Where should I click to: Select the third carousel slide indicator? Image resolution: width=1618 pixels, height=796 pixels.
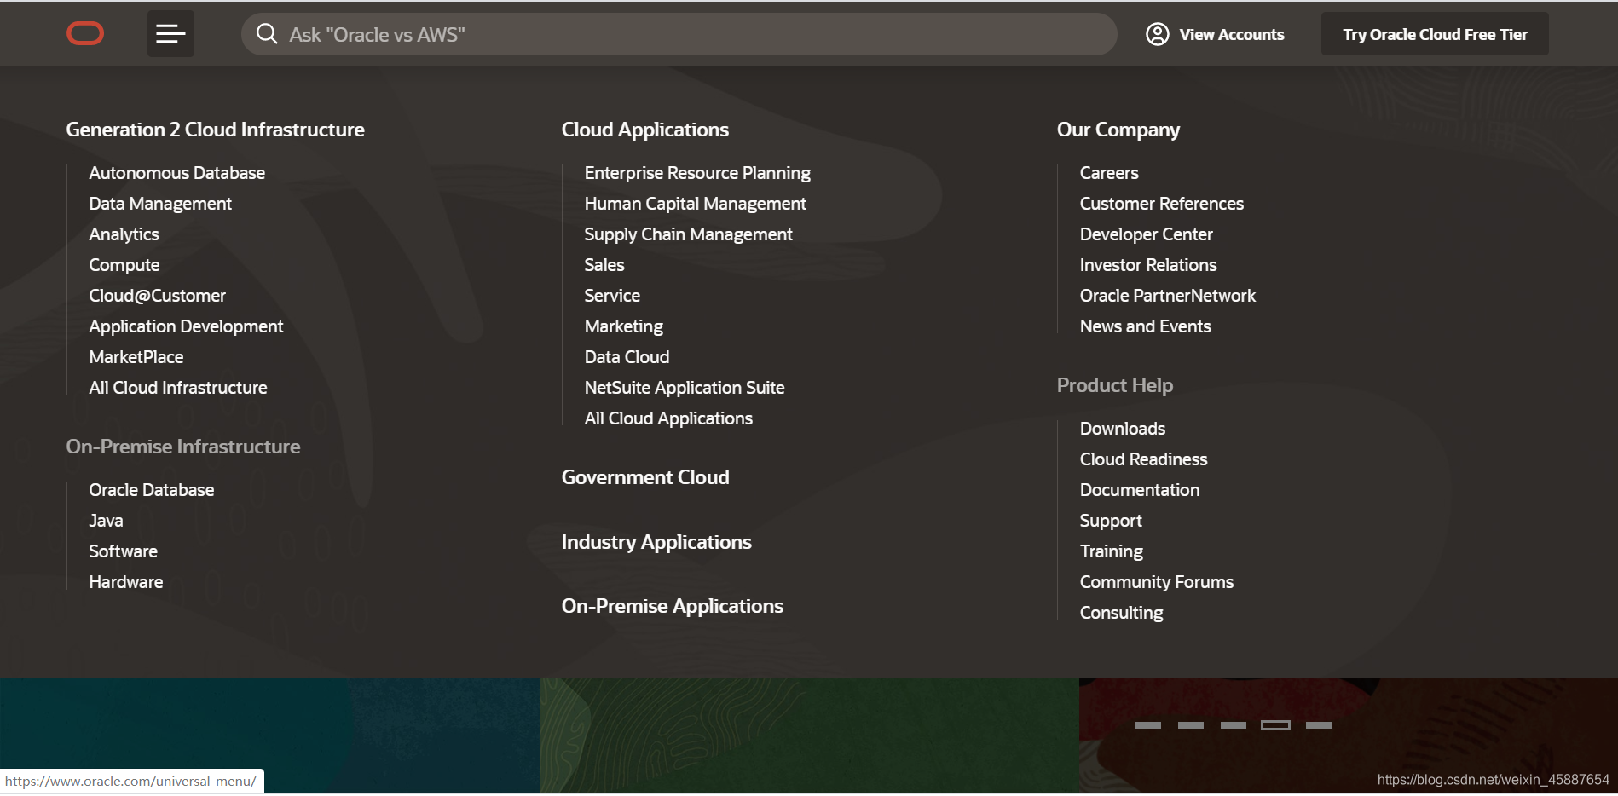point(1234,725)
